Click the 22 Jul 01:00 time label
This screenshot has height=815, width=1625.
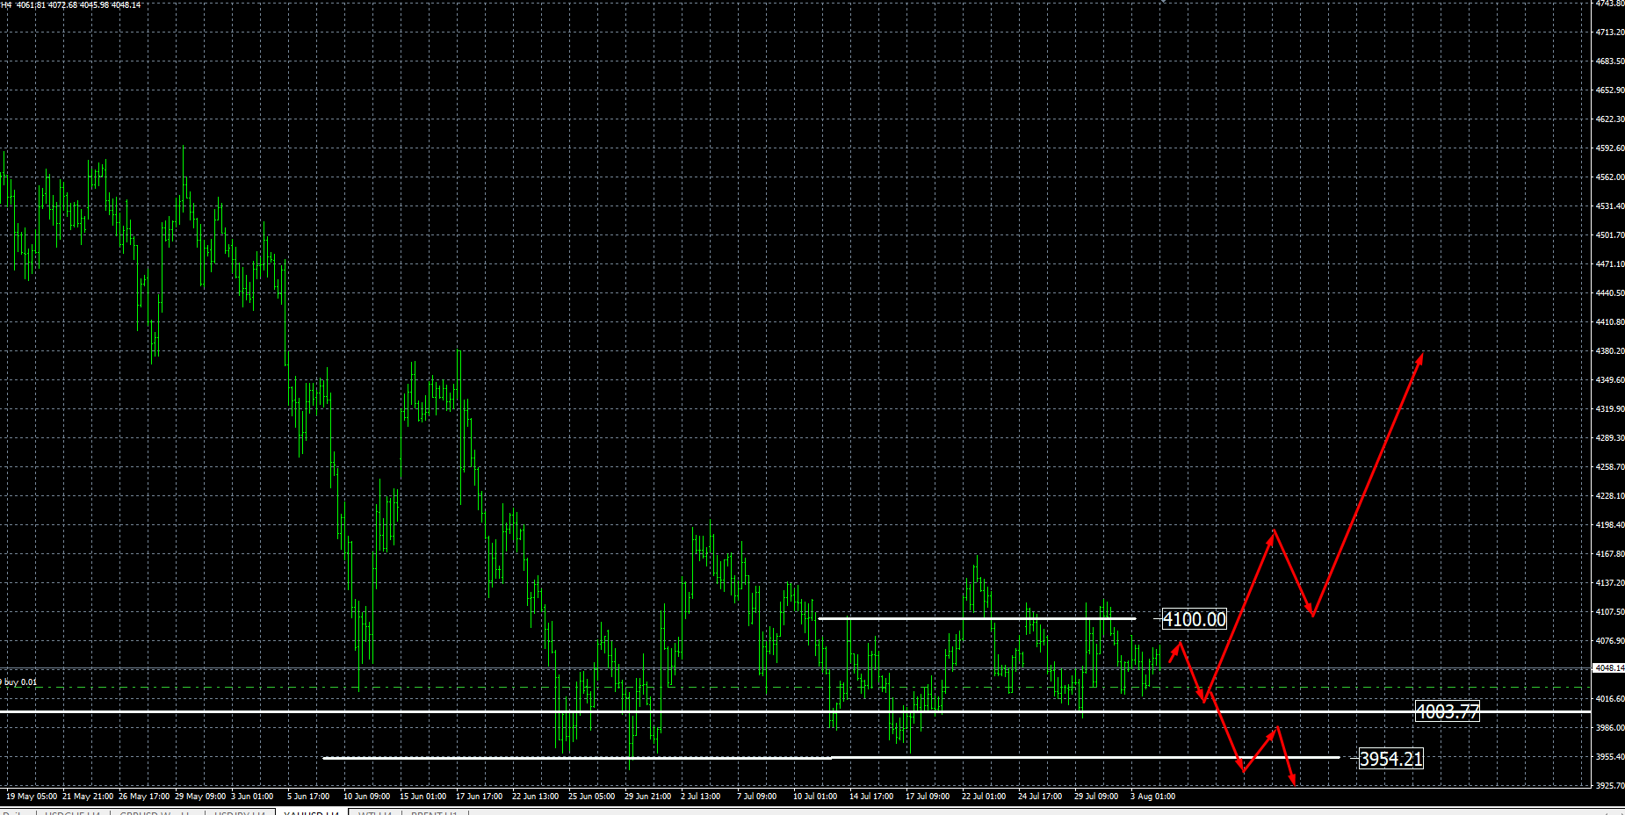(x=983, y=797)
